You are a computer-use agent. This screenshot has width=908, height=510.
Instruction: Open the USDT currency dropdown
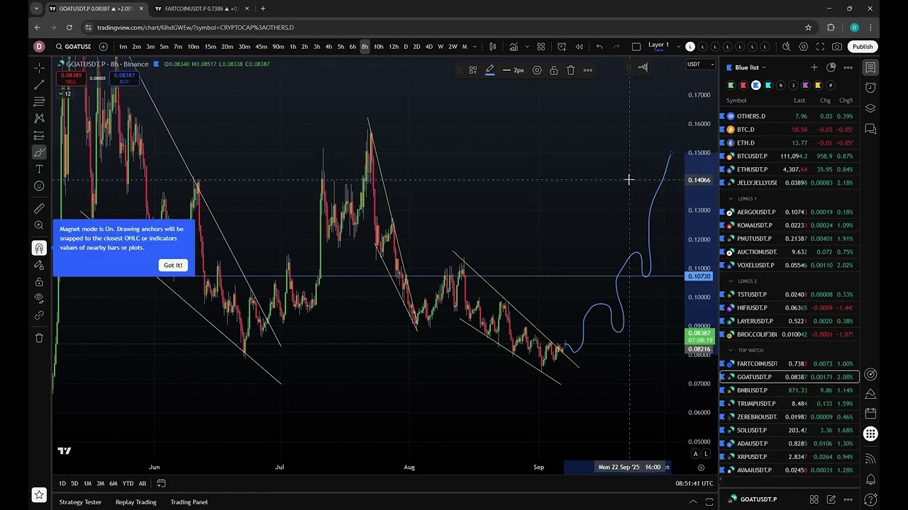(x=701, y=64)
